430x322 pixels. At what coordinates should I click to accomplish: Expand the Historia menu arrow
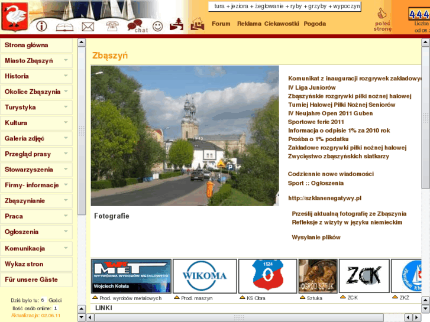click(x=66, y=76)
